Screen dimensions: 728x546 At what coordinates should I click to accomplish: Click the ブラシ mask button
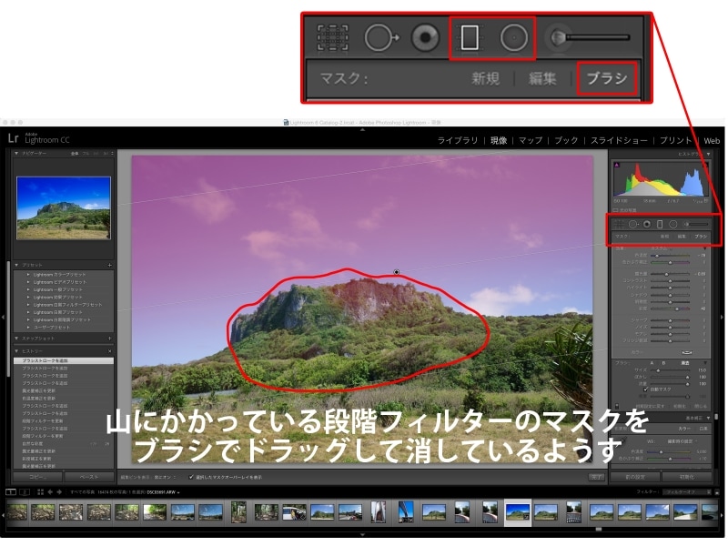702,237
